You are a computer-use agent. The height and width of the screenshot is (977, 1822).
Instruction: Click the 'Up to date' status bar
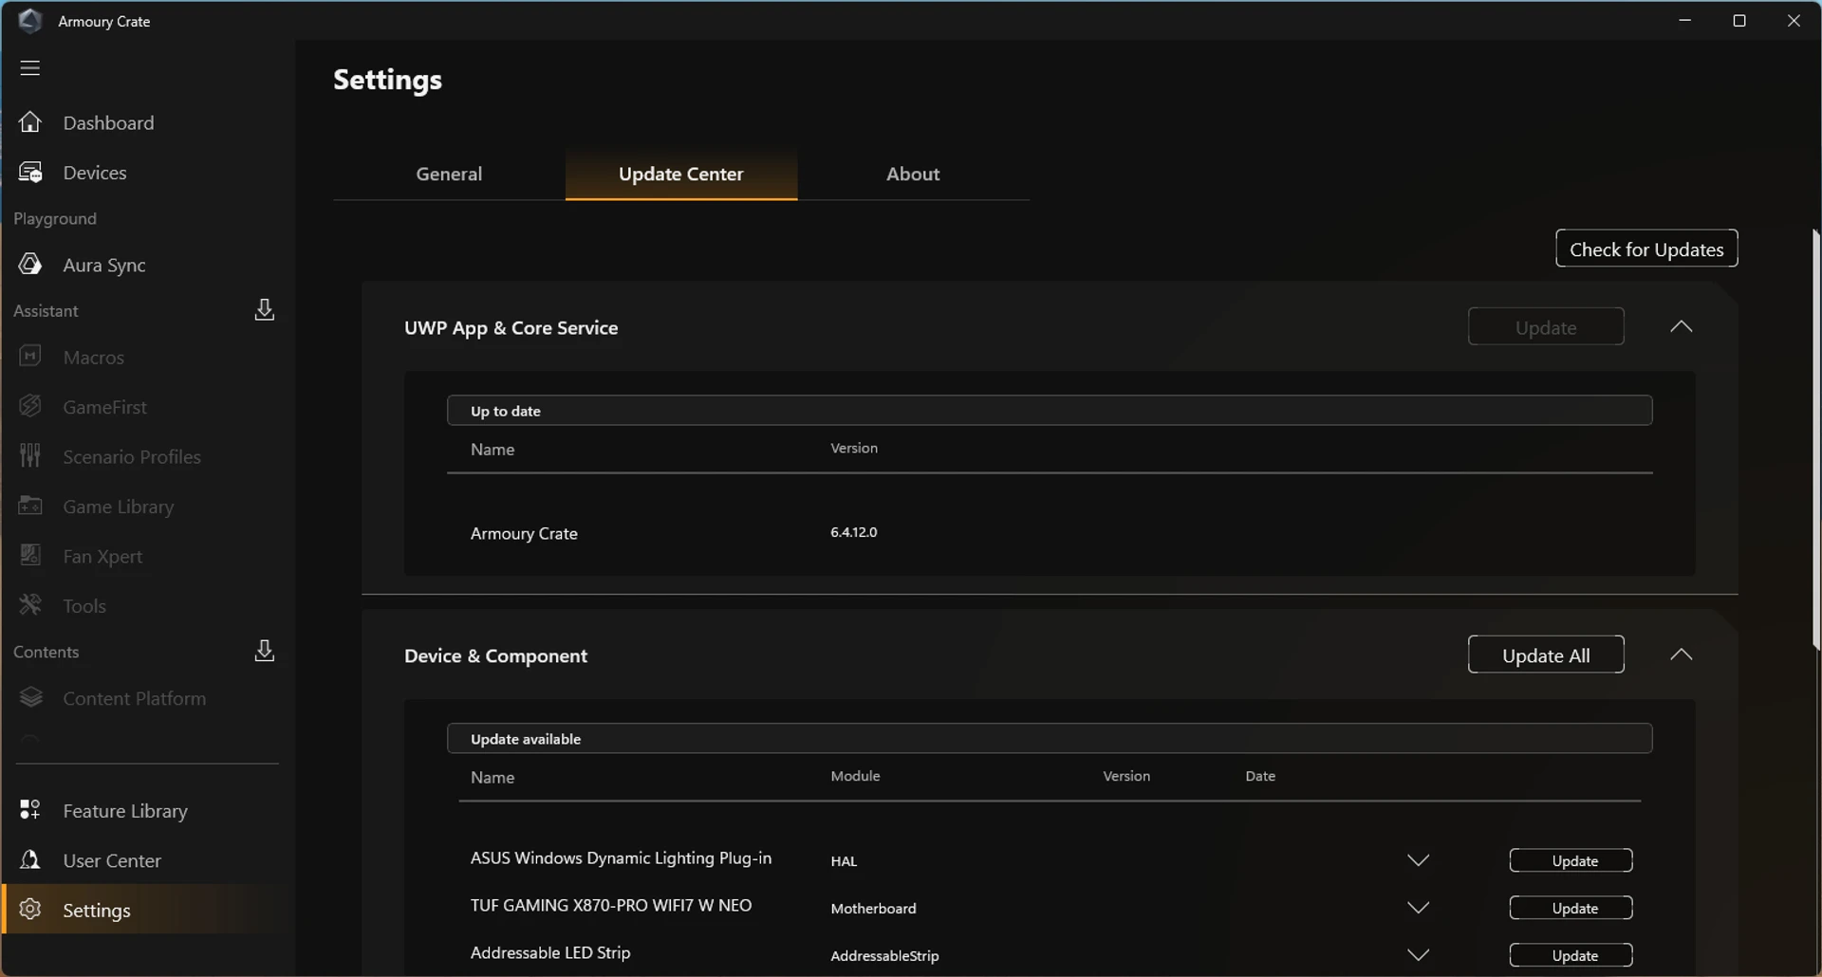(1050, 411)
